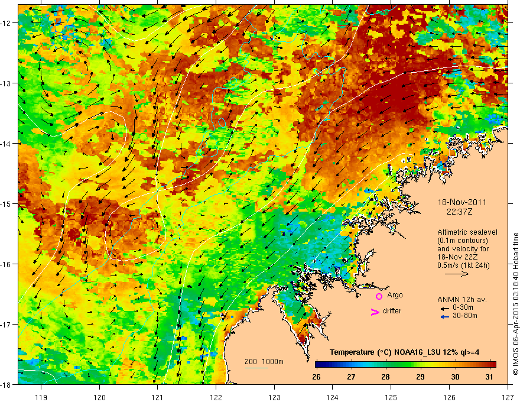520x402 pixels.
Task: Click the 0.5m/s velocity scale arrow
Action: 457,274
